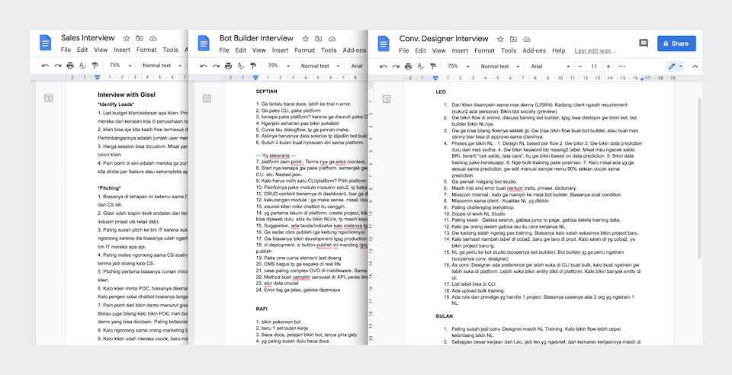Open Edit menu in Bot Builder Interview
Viewport: 732px width, 375px height.
pos(240,50)
